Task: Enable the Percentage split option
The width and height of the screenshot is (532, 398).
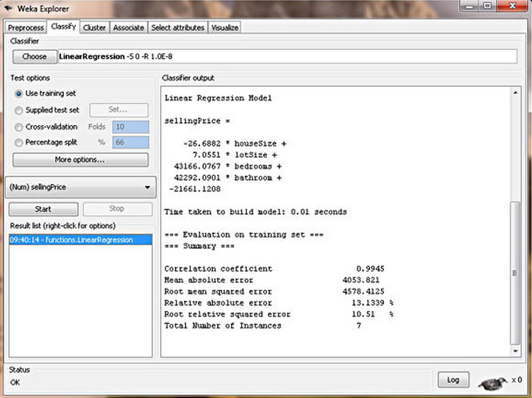Action: tap(19, 142)
